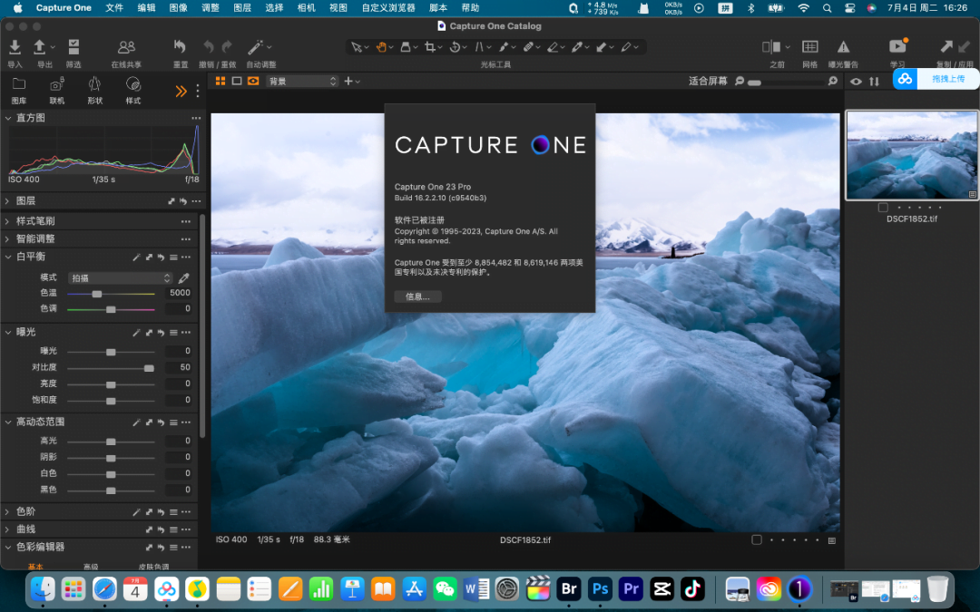Open the add layer plus dropdown

coord(352,82)
